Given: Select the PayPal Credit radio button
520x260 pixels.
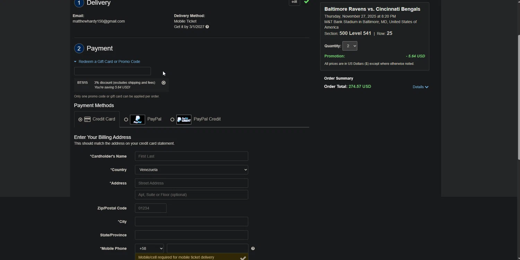Looking at the screenshot, I should pos(172,119).
